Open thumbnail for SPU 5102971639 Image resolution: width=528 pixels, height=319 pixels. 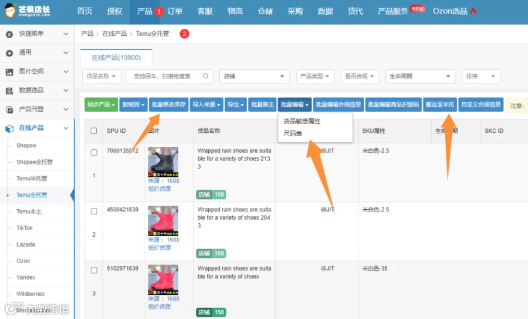pyautogui.click(x=163, y=280)
